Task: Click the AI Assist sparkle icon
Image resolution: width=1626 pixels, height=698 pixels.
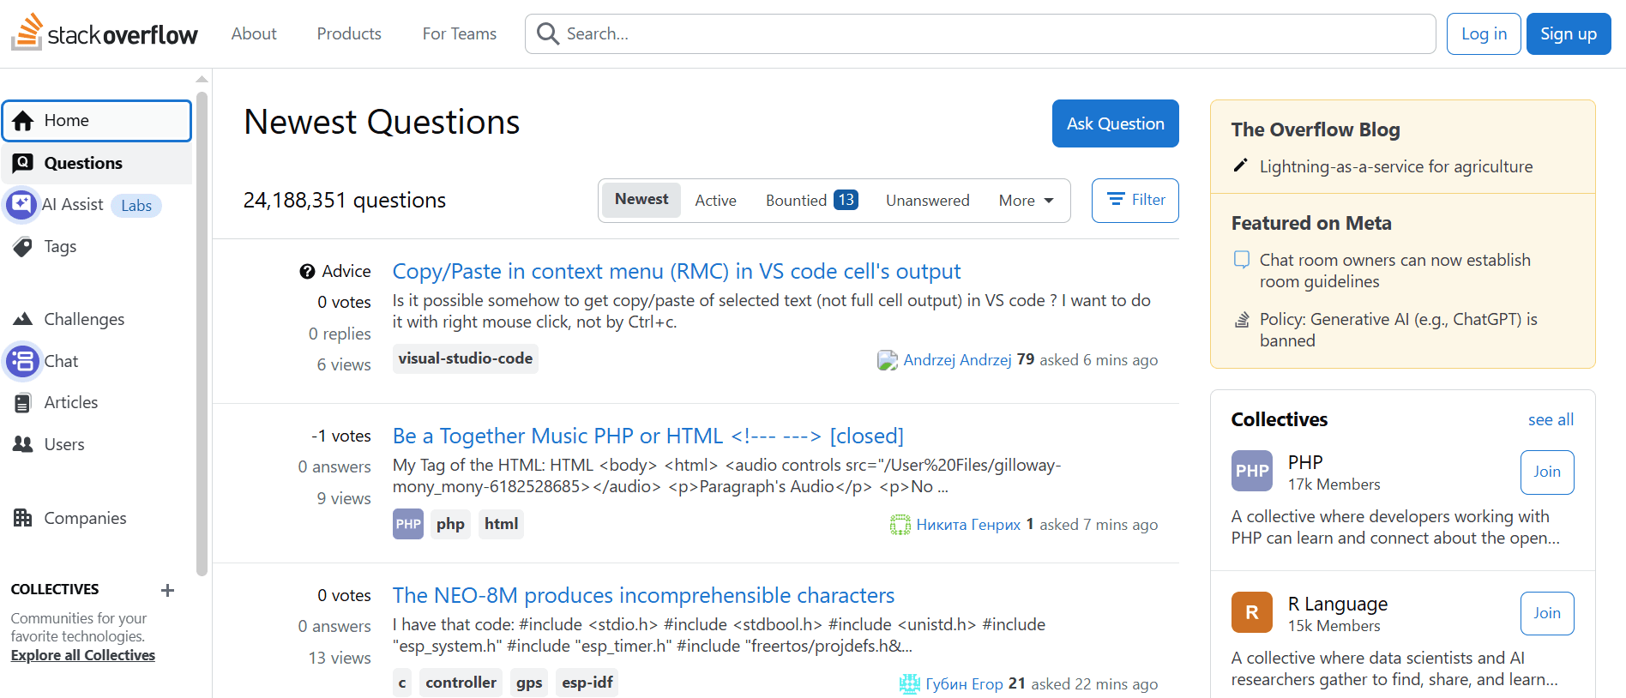Action: (21, 205)
